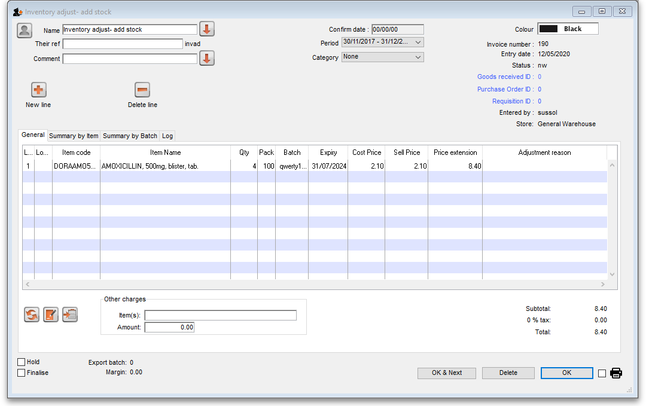Click the Delete line minus icon
This screenshot has height=406, width=646.
[142, 90]
